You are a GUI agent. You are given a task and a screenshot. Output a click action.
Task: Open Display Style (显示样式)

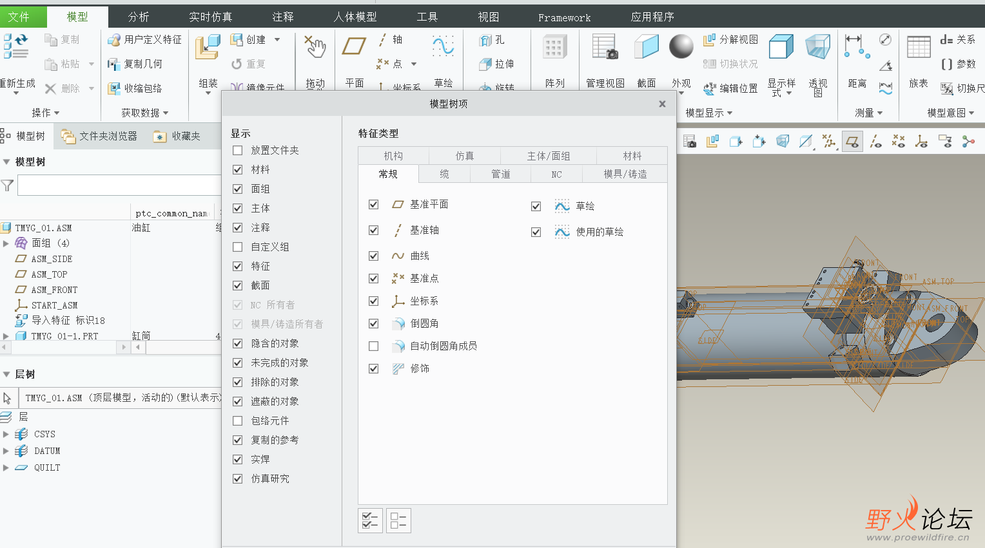click(x=781, y=47)
